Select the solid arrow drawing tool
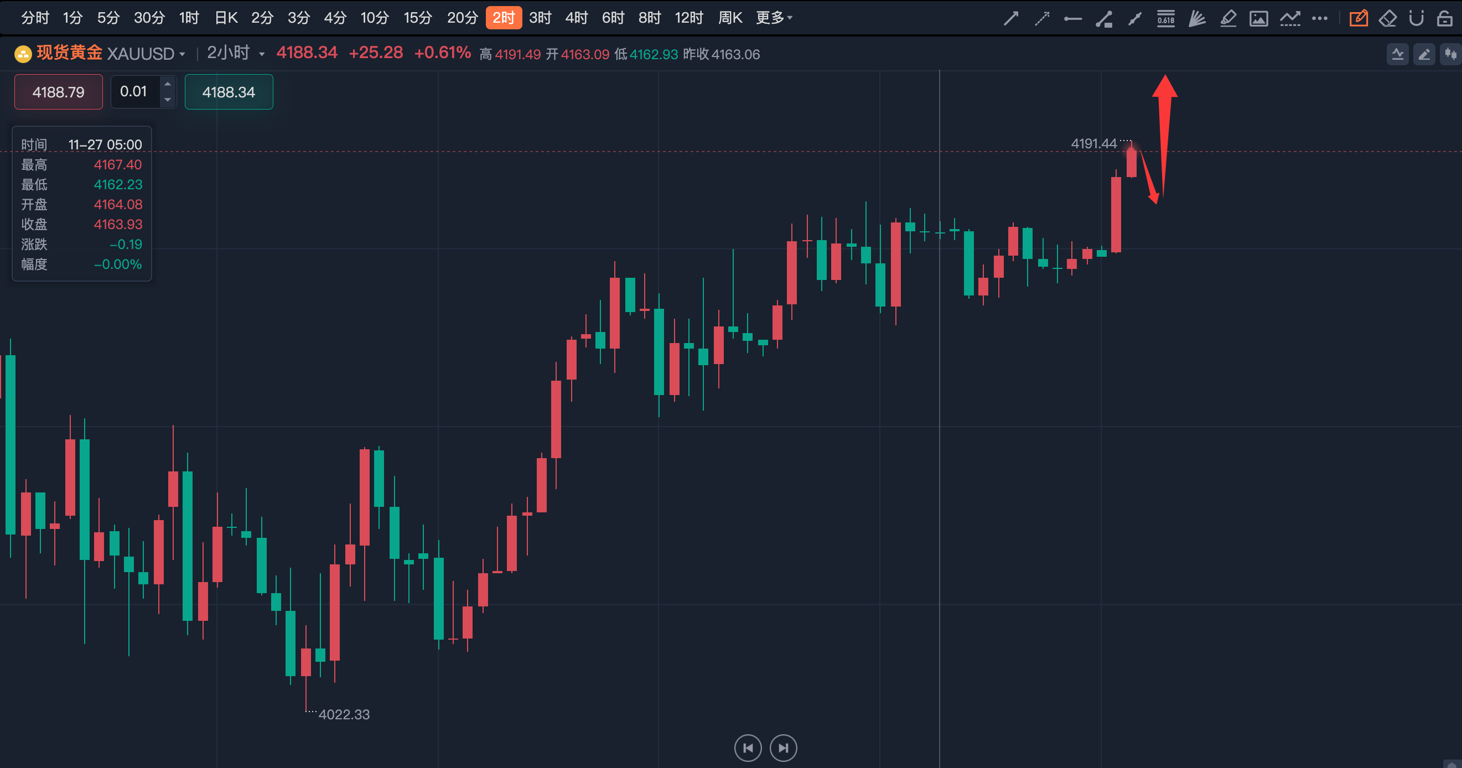The width and height of the screenshot is (1462, 768). 1011,19
